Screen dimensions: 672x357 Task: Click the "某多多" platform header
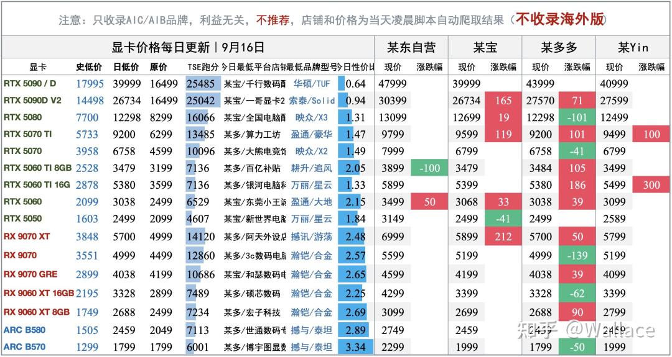click(559, 47)
